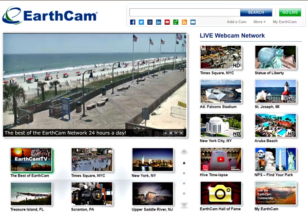Open the Add a Cam link
The height and width of the screenshot is (212, 308).
tap(236, 22)
